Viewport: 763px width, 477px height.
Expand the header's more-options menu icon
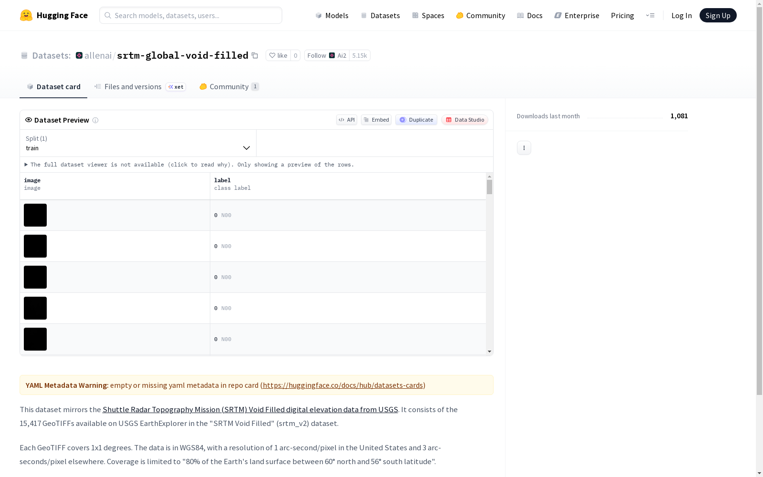pyautogui.click(x=650, y=15)
